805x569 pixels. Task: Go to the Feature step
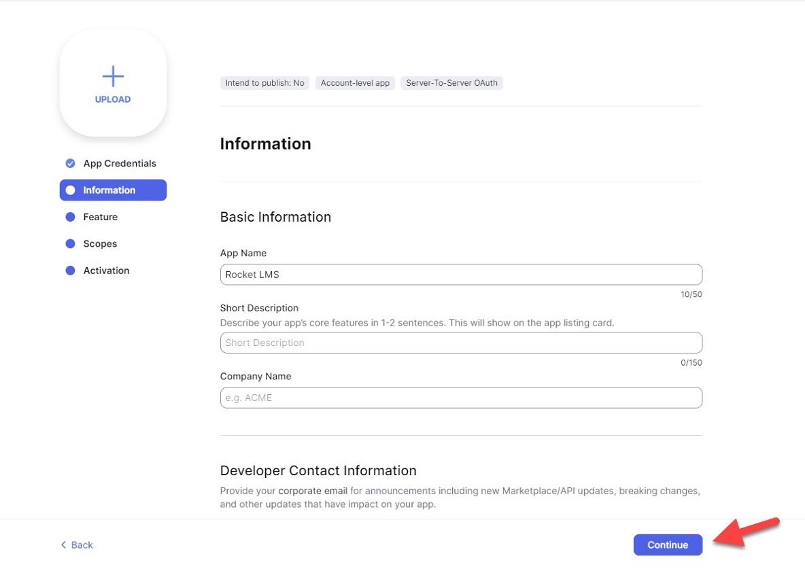coord(101,217)
